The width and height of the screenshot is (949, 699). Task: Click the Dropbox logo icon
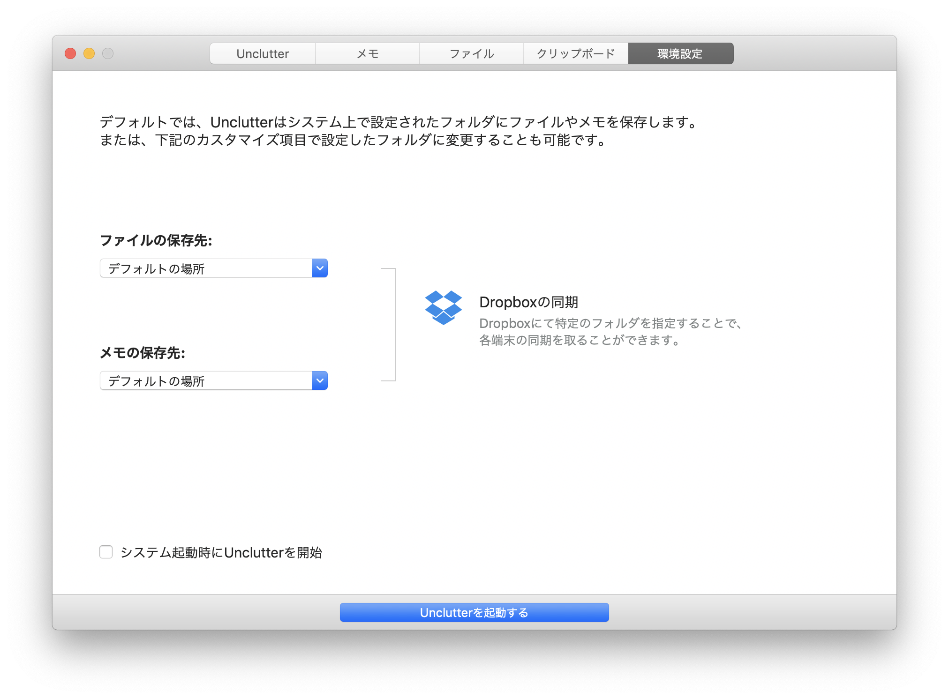(x=443, y=307)
